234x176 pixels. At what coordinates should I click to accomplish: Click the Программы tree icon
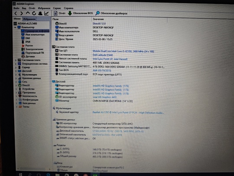20,93
